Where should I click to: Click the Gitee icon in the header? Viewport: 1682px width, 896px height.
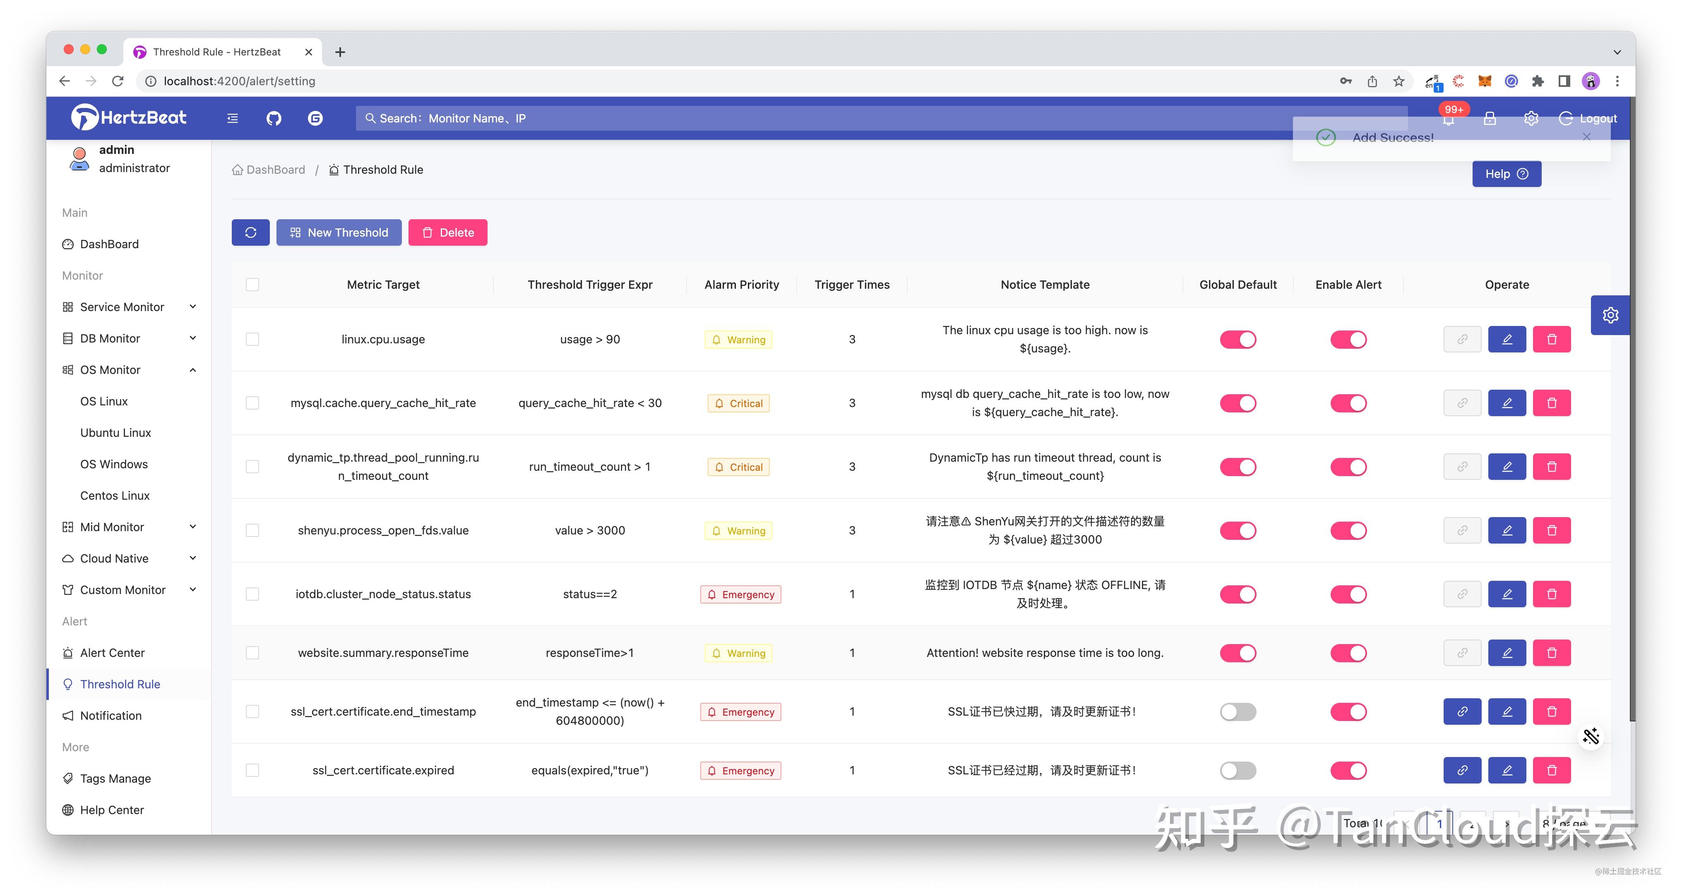[x=315, y=118]
